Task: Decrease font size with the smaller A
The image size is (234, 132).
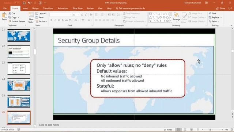Action: click(x=86, y=15)
